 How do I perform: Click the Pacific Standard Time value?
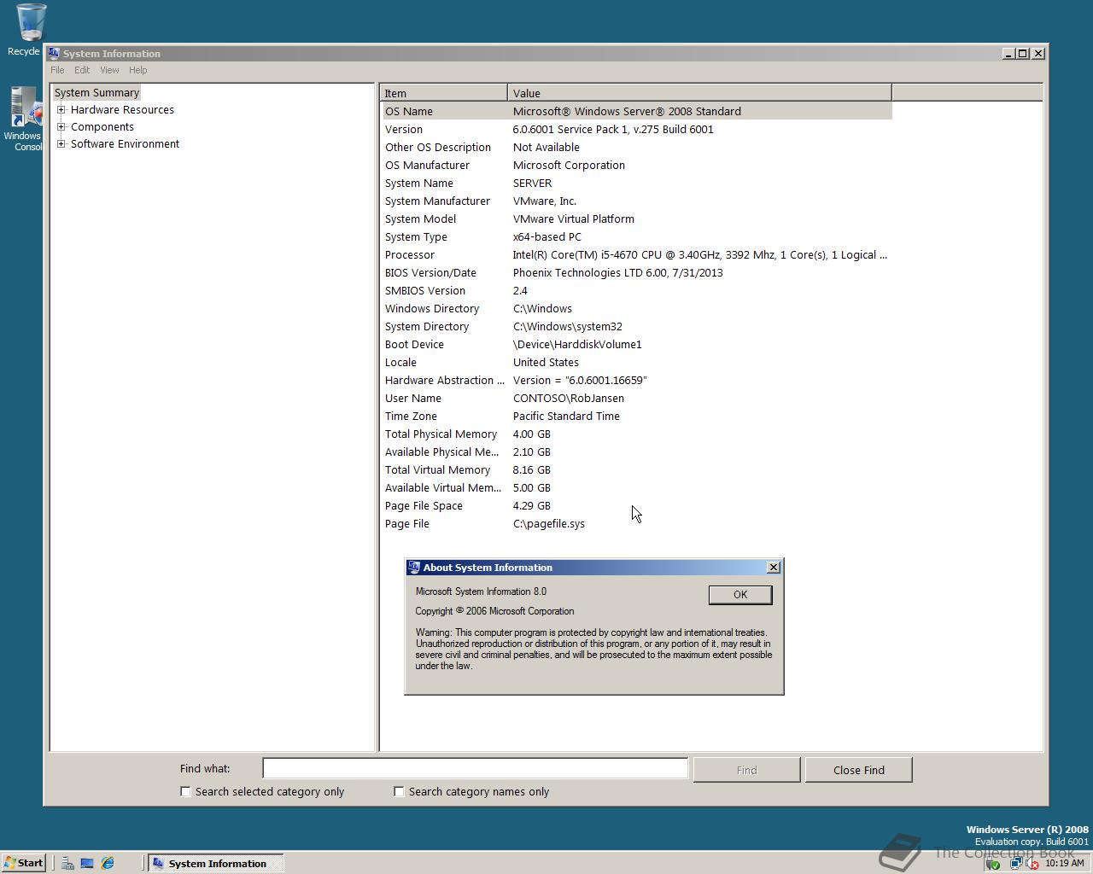566,417
